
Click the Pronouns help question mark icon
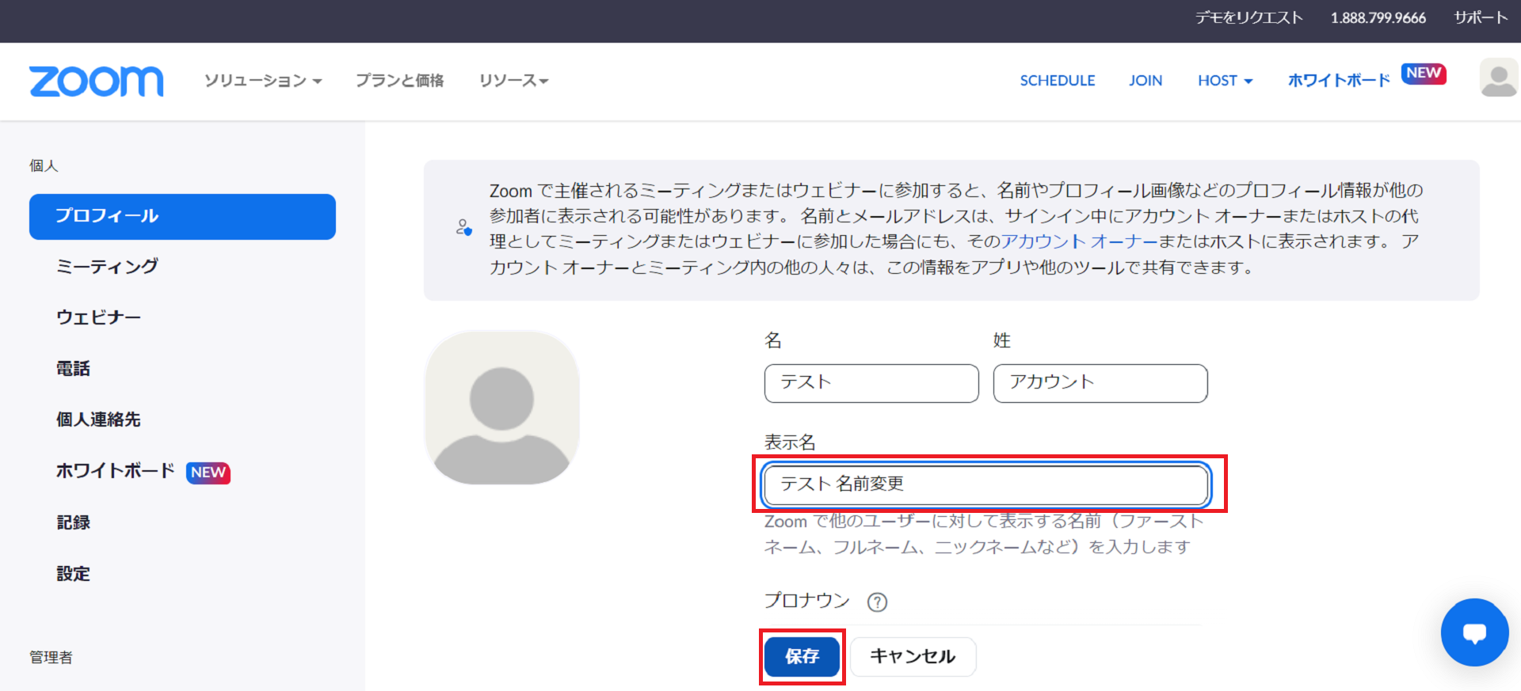pos(877,602)
